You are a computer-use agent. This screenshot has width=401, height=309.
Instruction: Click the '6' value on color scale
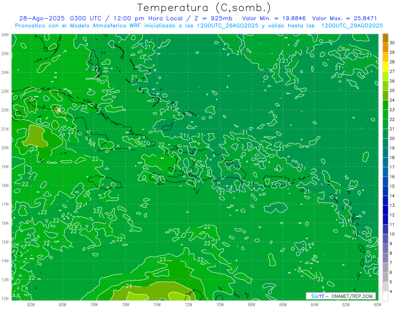pos(391,272)
